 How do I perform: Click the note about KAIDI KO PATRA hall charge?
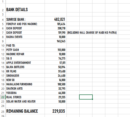92,32
